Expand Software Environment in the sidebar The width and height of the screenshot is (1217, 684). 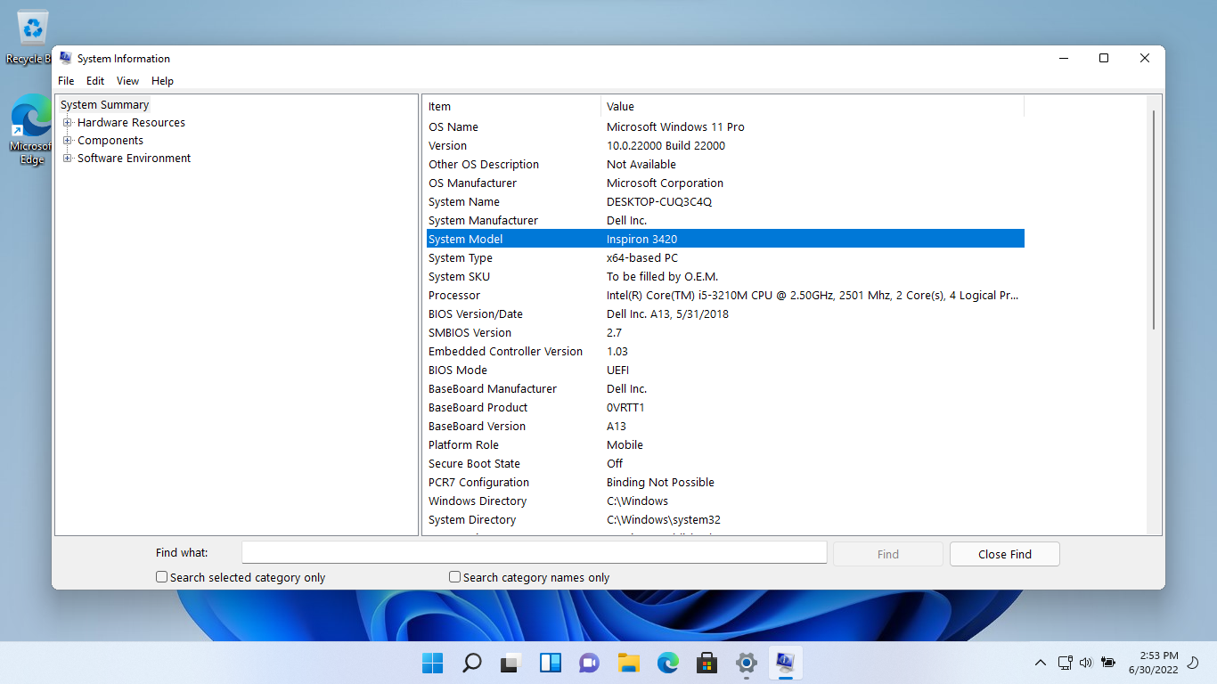click(x=69, y=158)
